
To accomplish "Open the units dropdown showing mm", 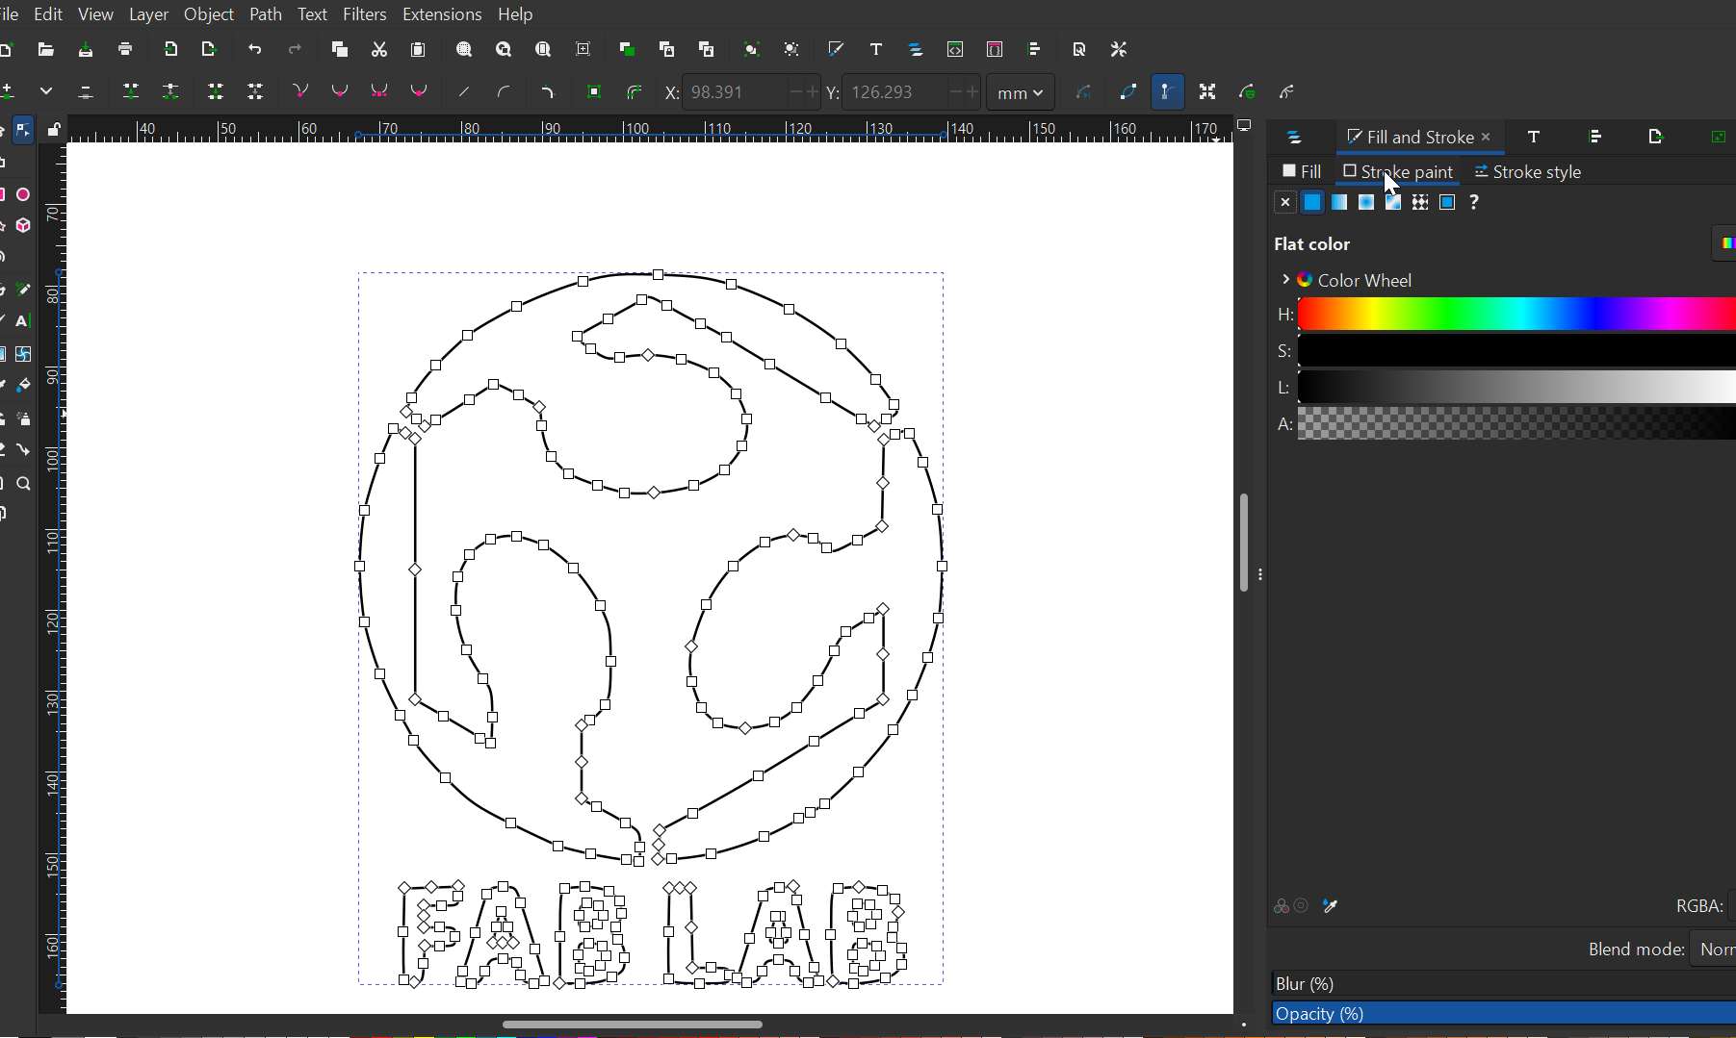I will pyautogui.click(x=1019, y=91).
